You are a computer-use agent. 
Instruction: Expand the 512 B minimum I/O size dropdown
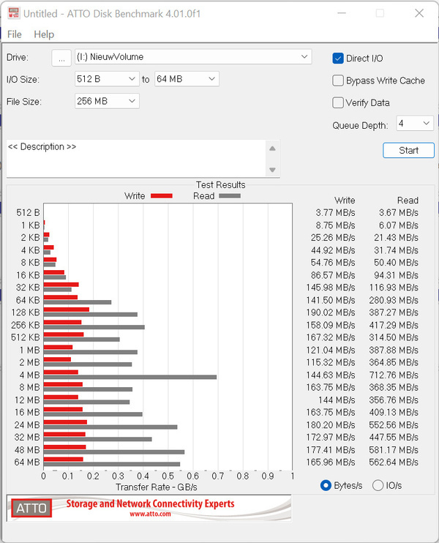(x=107, y=79)
